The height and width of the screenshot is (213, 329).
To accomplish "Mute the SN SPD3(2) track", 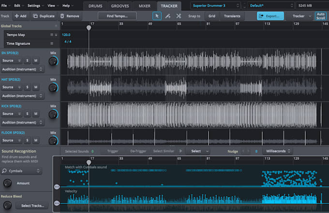I will 36,60.
